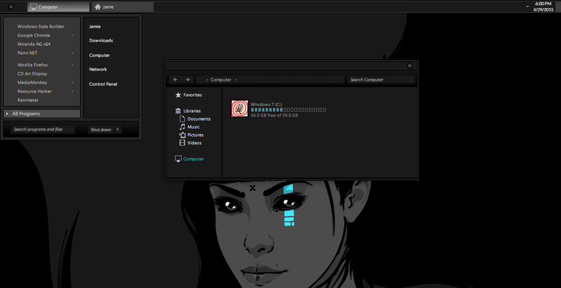Open CD Art Display
561x288 pixels.
32,74
